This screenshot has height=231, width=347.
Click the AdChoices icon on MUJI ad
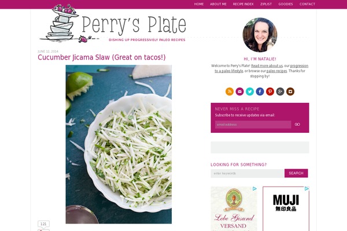tap(307, 189)
